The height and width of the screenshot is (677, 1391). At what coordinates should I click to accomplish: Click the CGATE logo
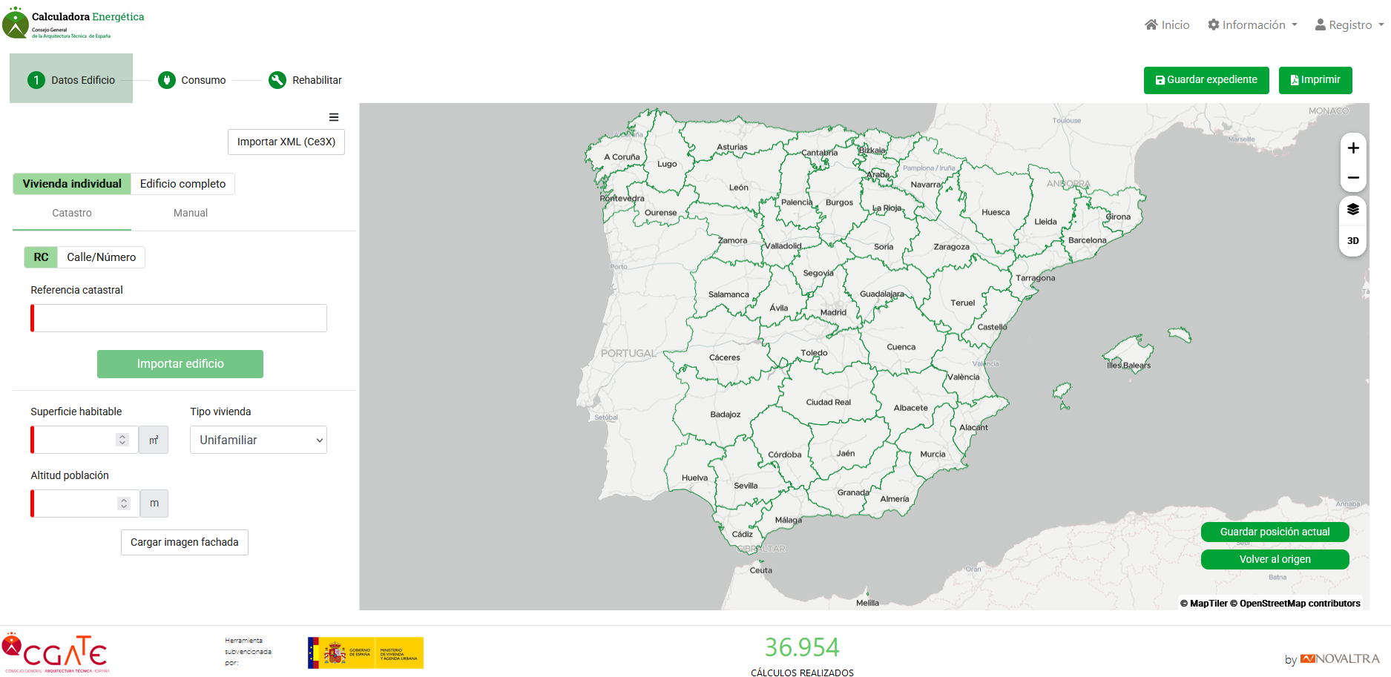tap(56, 653)
